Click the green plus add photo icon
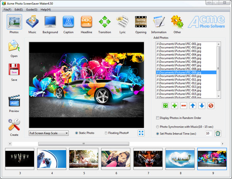This screenshot has height=179, width=232. 175,105
